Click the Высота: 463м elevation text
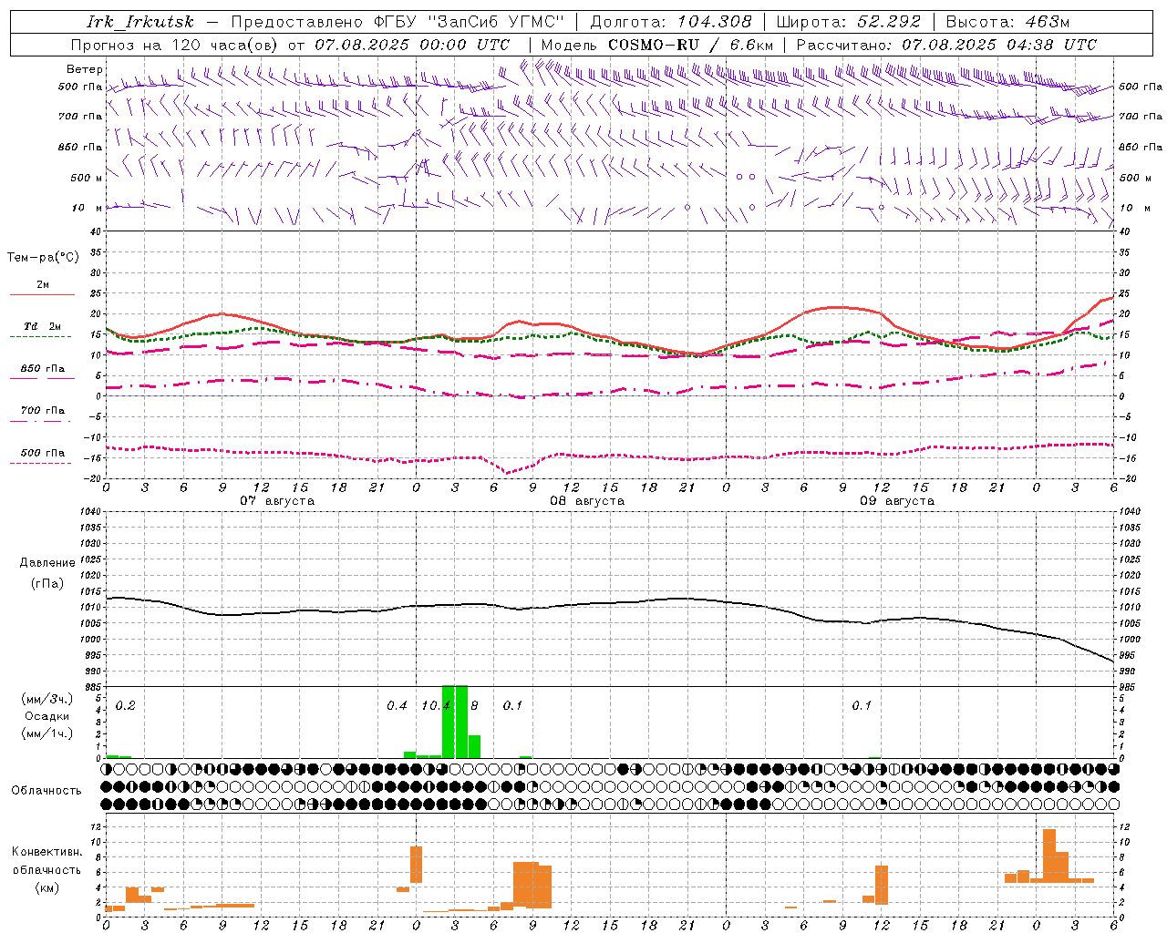Viewport: 1167px width, 933px height. 1007,22
